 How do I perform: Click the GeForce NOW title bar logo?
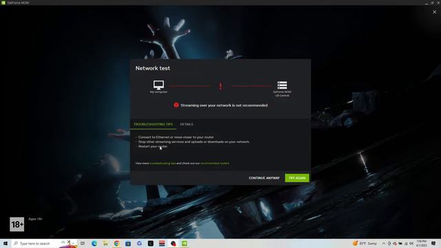(3, 3)
